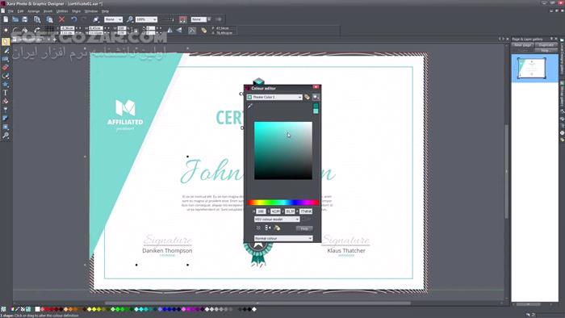Click the John name text on the certificate
The image size is (565, 318).
[x=211, y=171]
